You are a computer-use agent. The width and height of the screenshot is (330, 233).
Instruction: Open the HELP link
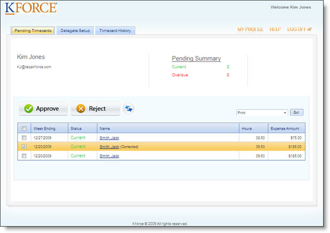pyautogui.click(x=276, y=29)
